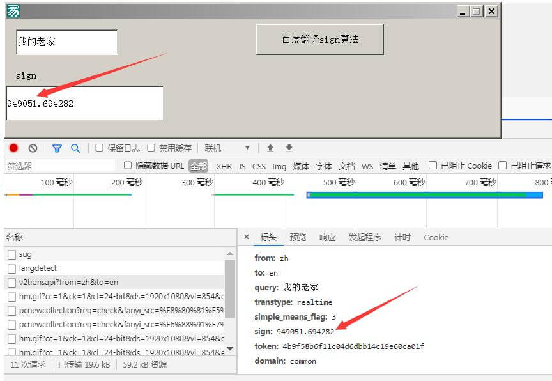Switch to the 预览 tab
This screenshot has height=381, width=552.
(x=298, y=237)
